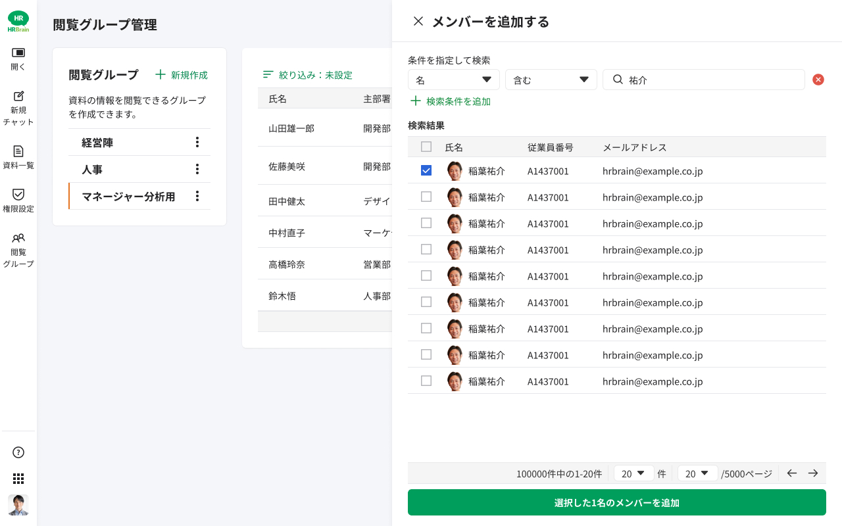Open the 名 search field dropdown
Viewport: 842px width, 526px height.
[453, 80]
